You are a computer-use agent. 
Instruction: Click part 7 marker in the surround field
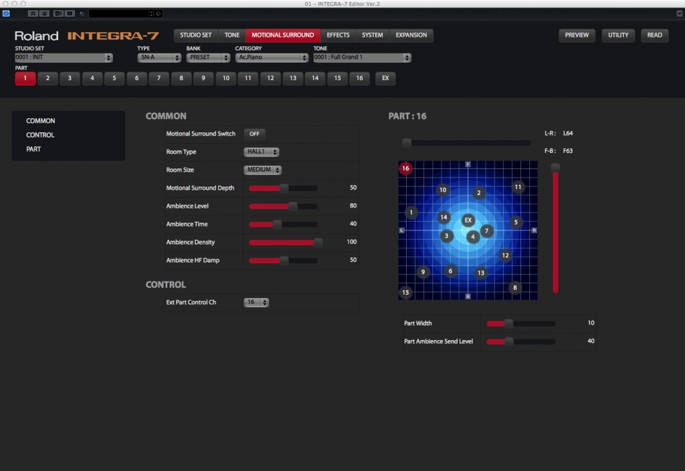486,230
